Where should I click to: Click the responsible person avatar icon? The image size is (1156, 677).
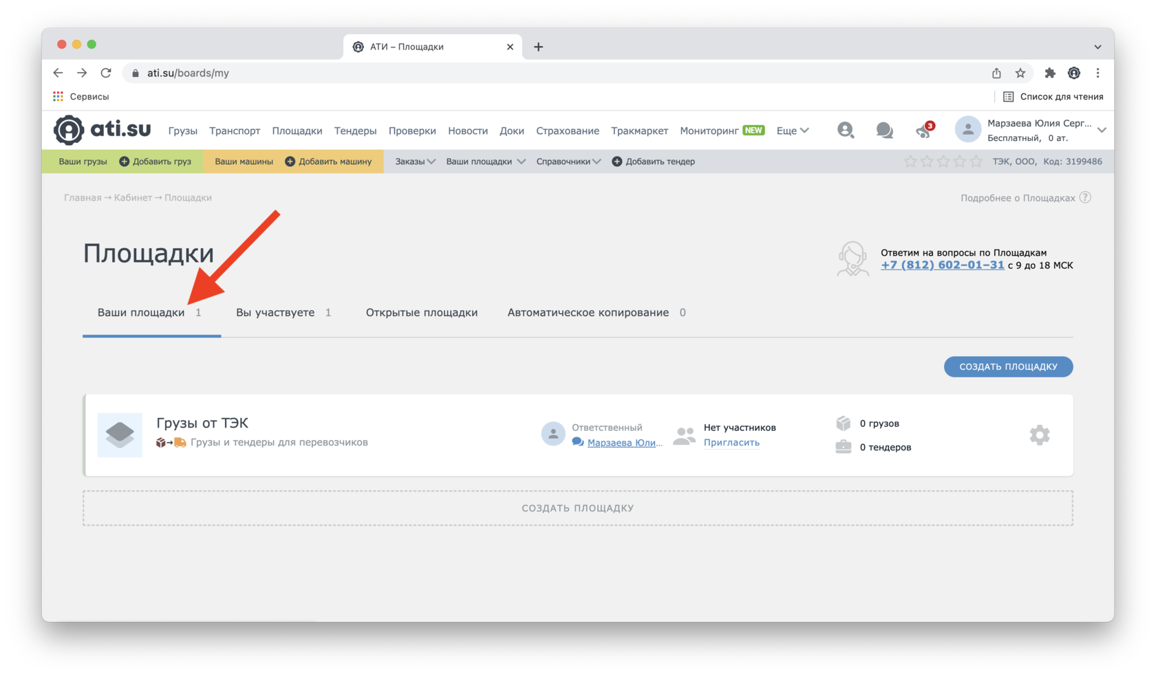click(x=553, y=434)
